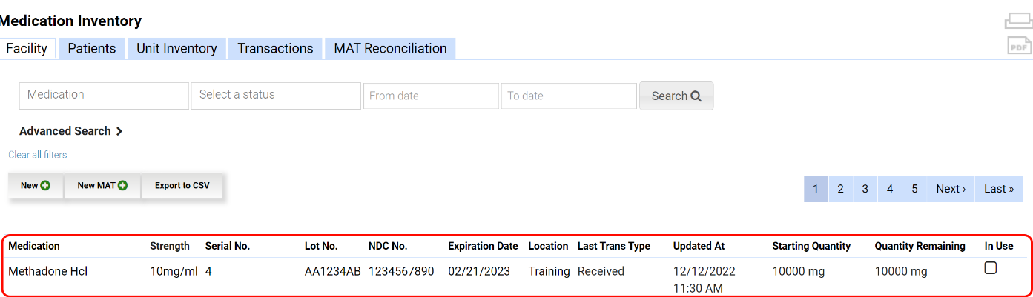Open the Select a status dropdown
The image size is (1033, 297).
click(x=276, y=96)
